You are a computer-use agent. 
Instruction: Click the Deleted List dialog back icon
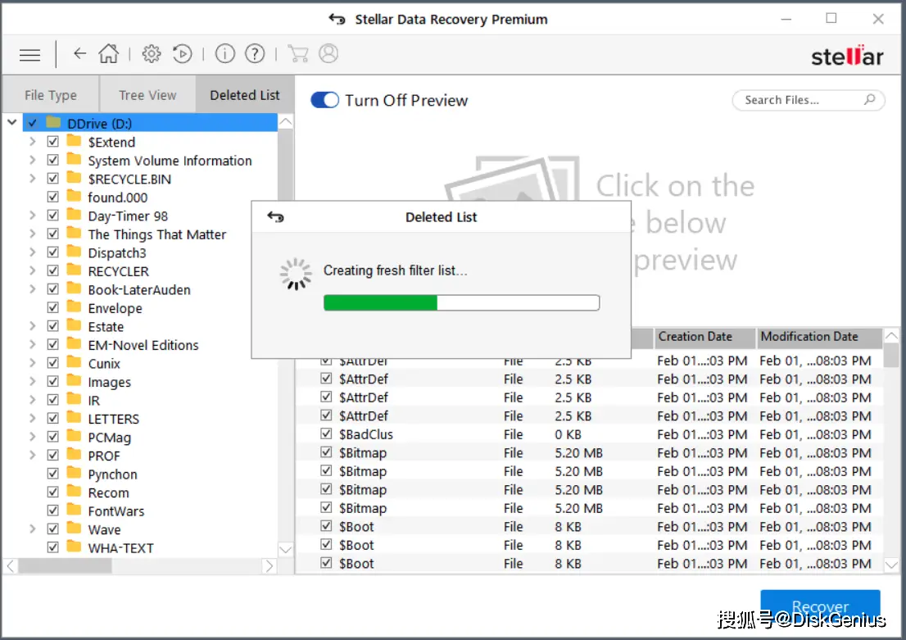coord(275,217)
